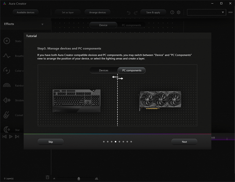Click the 0 Layer(s) status text
The height and width of the screenshot is (182, 235).
coord(9,178)
